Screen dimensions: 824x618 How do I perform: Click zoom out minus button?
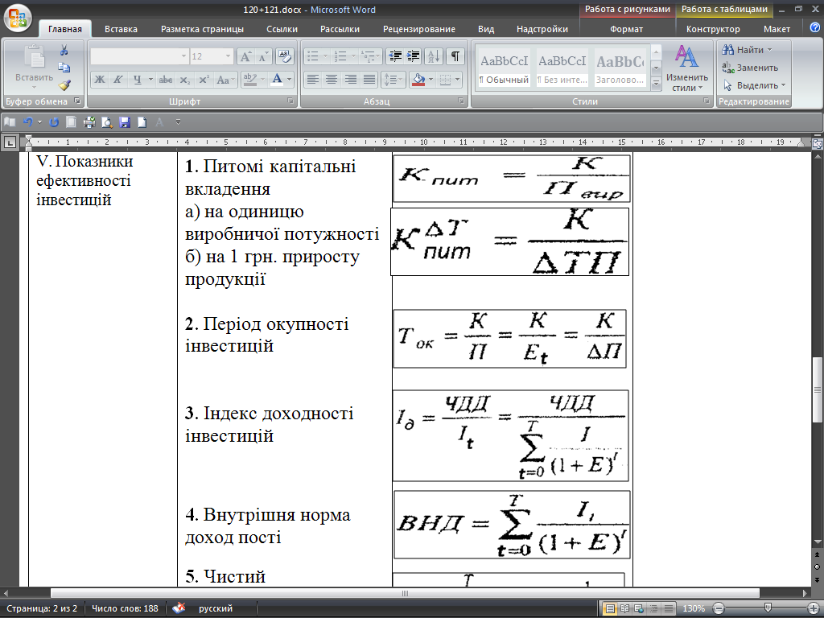tap(719, 608)
